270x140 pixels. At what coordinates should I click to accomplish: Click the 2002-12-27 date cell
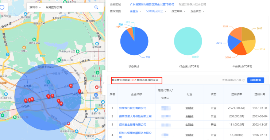pyautogui.click(x=260, y=125)
